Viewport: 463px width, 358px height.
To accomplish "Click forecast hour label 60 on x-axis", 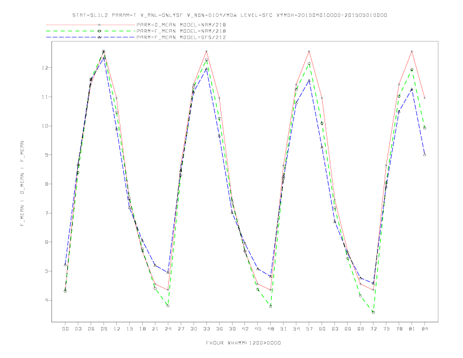I will [x=322, y=329].
